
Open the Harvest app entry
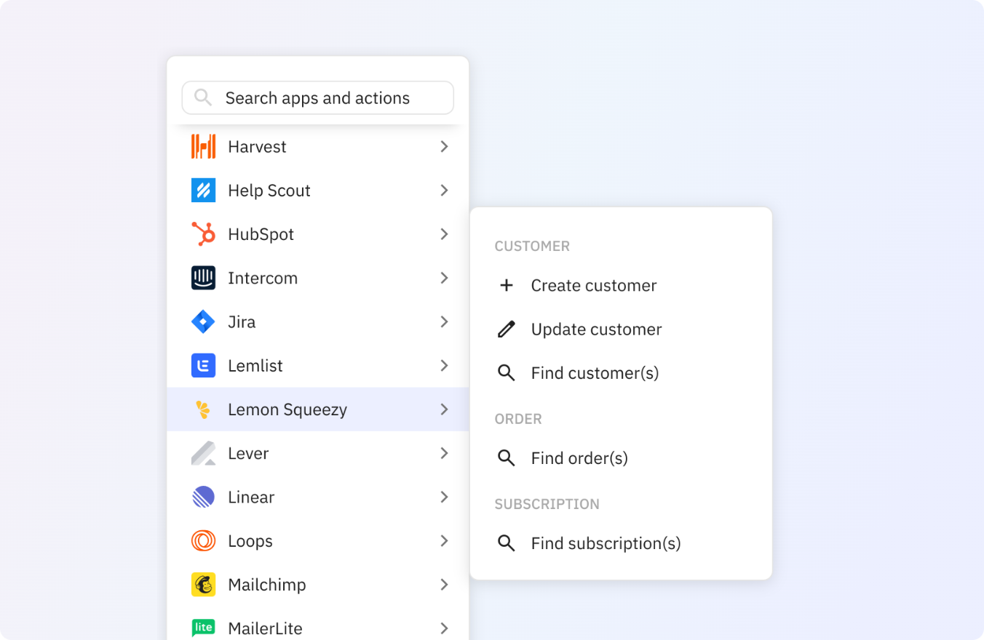318,147
